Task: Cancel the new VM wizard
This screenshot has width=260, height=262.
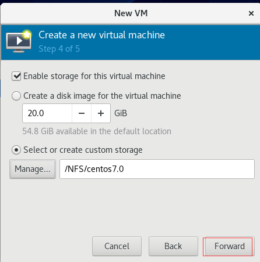Action: pos(117,246)
